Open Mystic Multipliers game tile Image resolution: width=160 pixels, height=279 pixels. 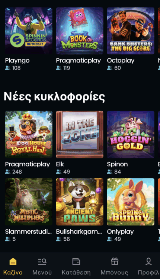29,202
